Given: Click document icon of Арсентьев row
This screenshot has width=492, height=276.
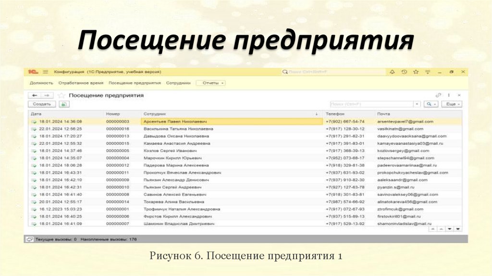Looking at the screenshot, I should tap(34, 122).
